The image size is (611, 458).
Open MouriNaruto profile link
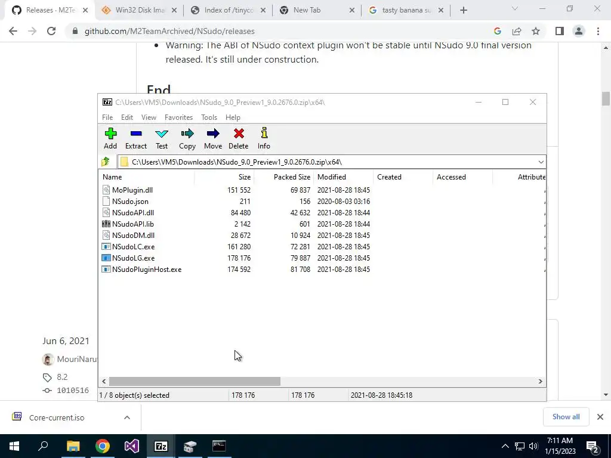[77, 359]
